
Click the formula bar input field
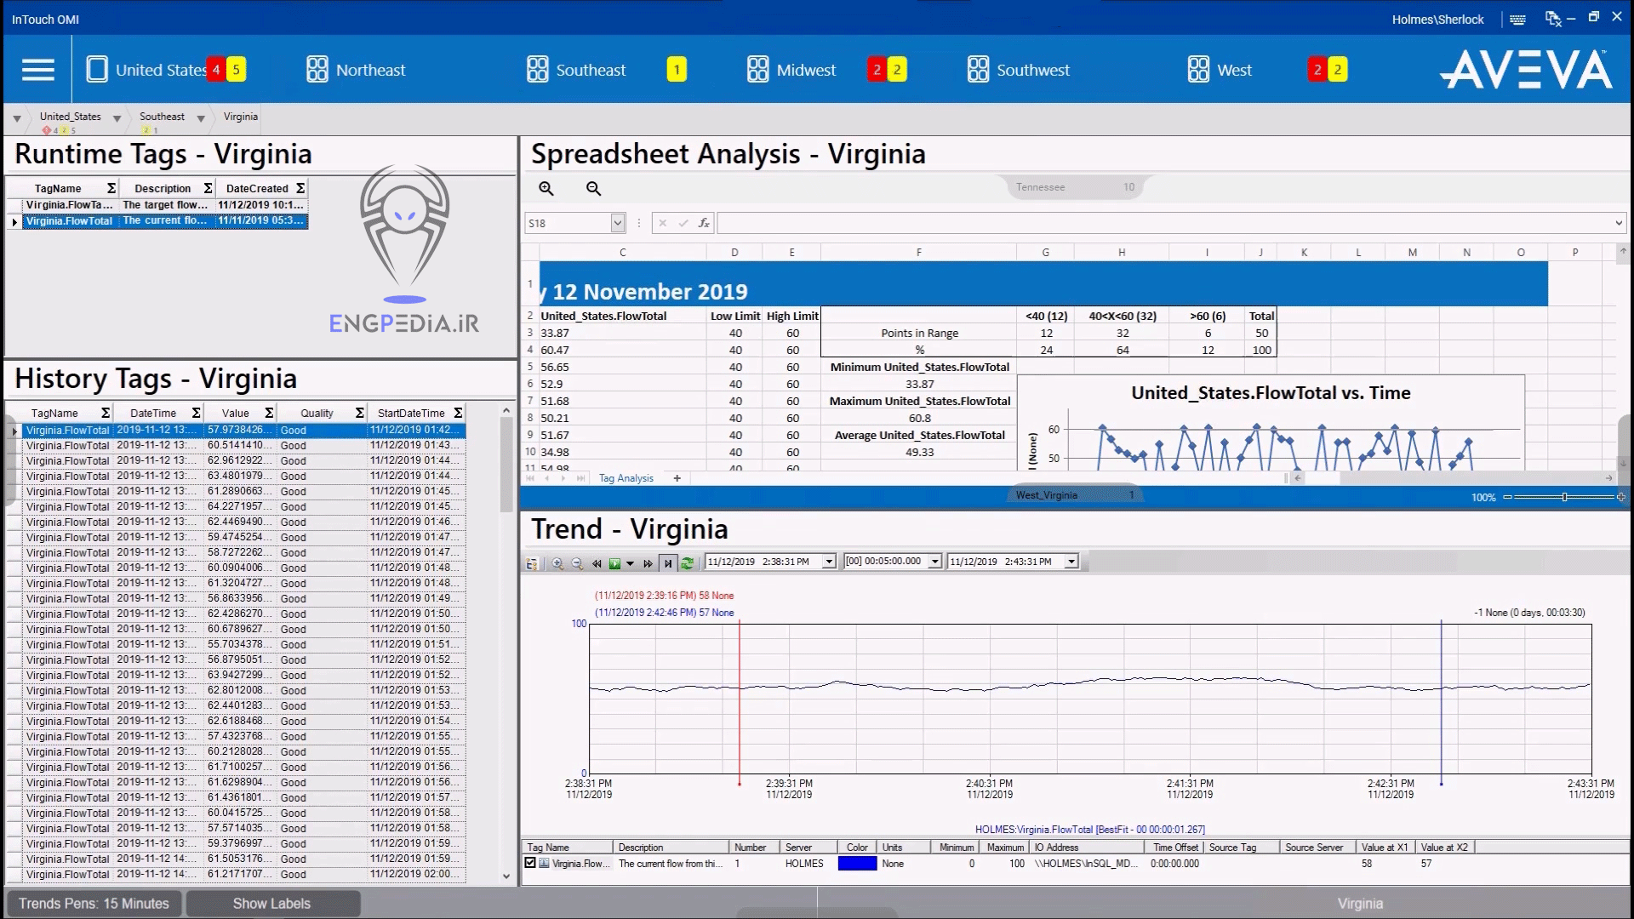[x=1164, y=223]
